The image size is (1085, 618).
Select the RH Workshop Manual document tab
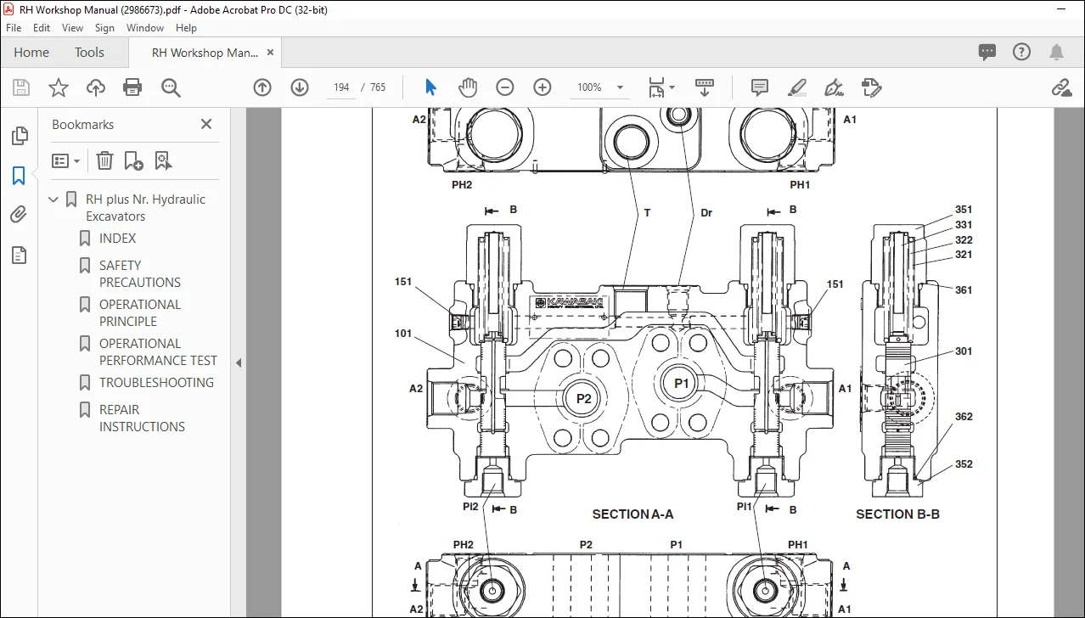(205, 53)
